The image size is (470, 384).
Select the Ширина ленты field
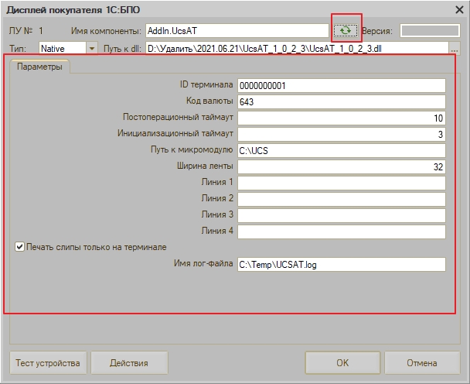tap(341, 166)
